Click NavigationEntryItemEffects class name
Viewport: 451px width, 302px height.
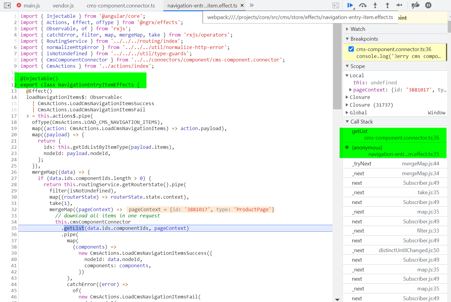(96, 85)
